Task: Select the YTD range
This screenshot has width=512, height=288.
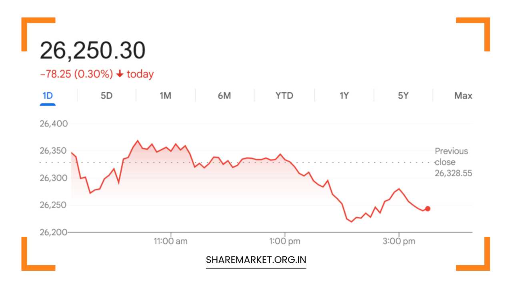Action: [284, 96]
